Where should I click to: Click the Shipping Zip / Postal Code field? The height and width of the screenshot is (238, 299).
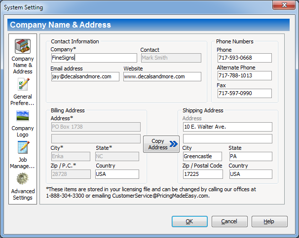coord(202,174)
